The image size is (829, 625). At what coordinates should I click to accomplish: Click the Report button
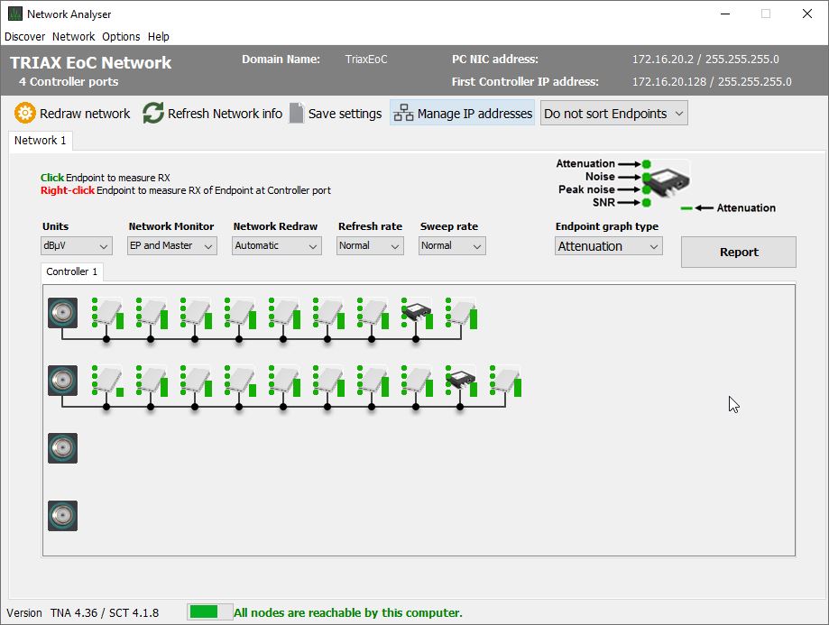(x=739, y=253)
